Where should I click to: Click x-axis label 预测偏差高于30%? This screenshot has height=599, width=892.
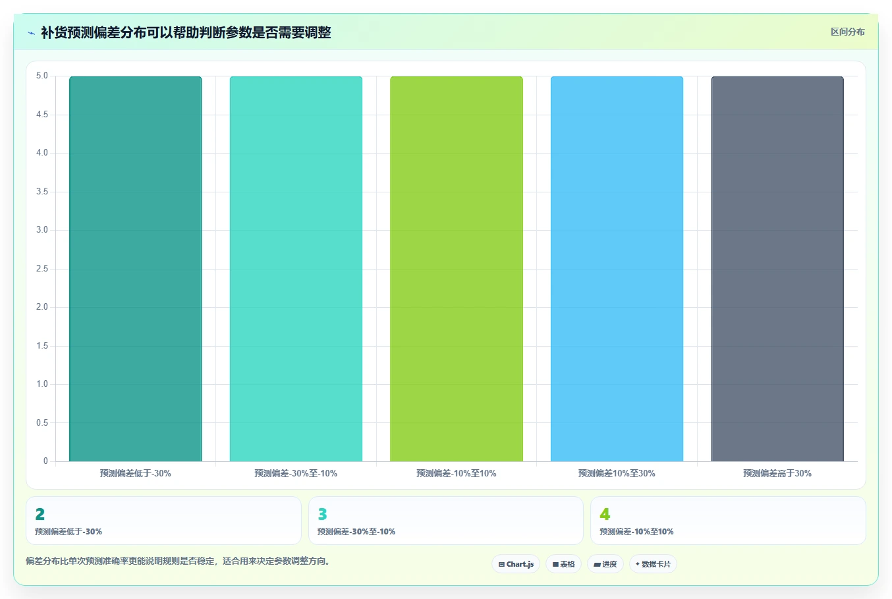tap(777, 473)
